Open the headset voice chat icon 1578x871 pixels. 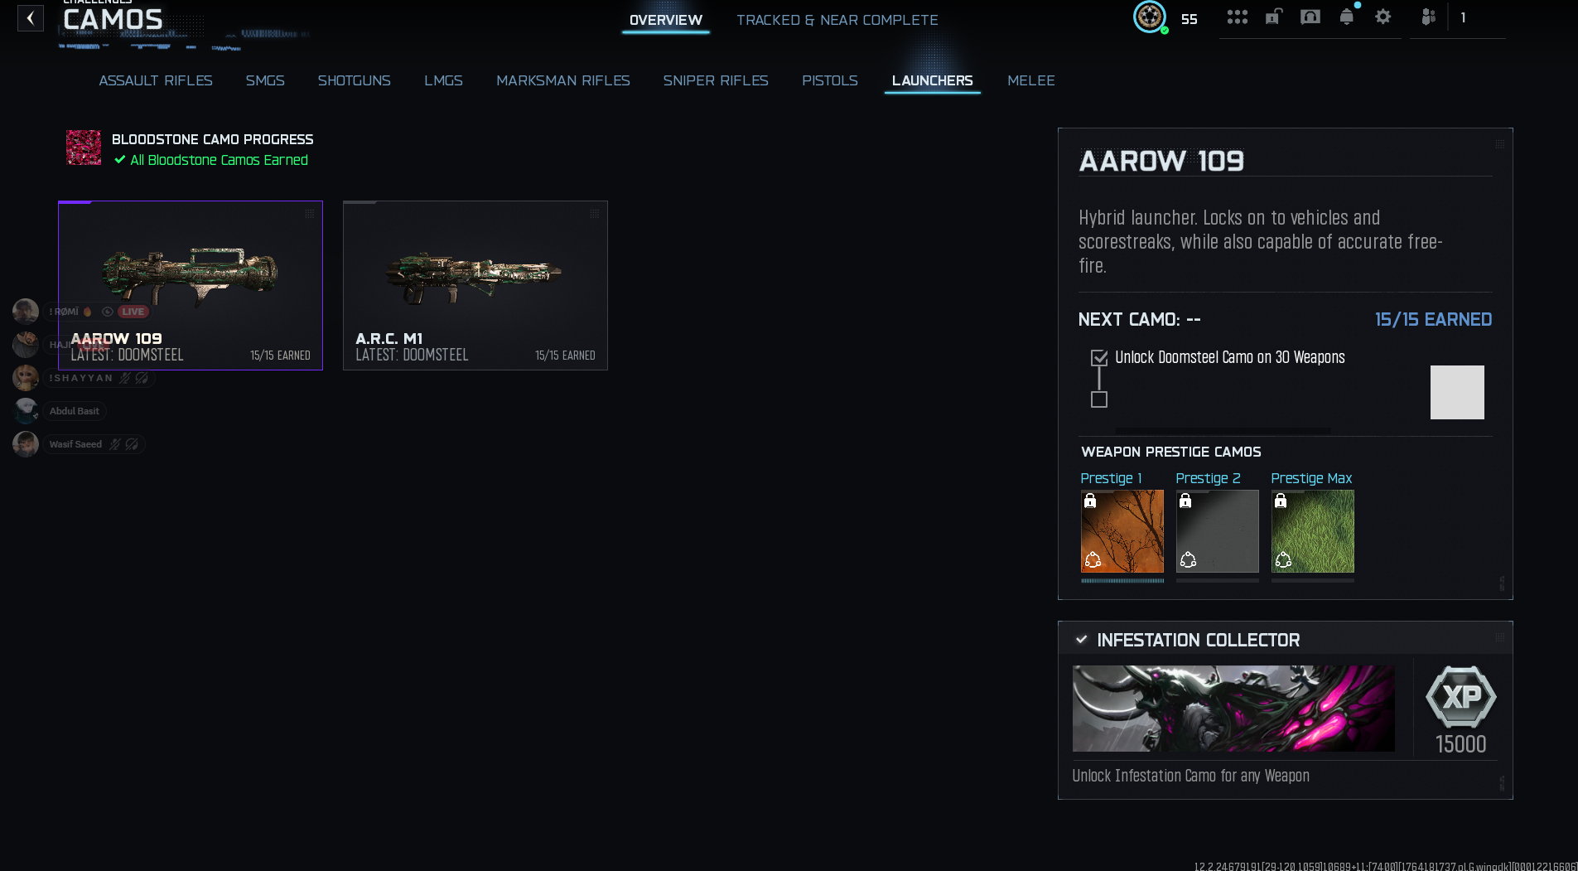[1310, 17]
